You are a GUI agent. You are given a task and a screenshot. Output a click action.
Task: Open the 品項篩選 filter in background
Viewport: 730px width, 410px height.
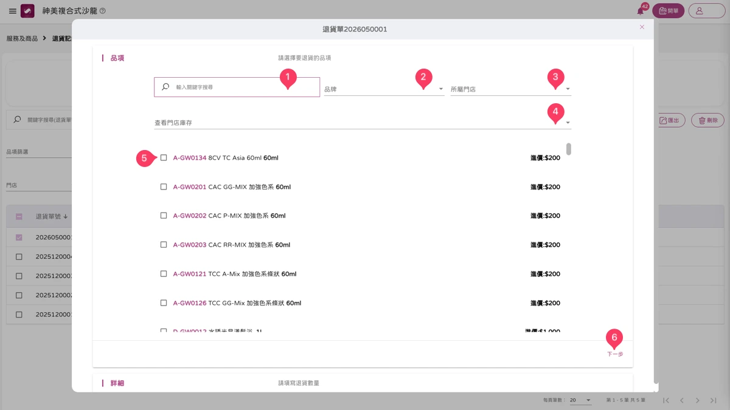[x=39, y=152]
